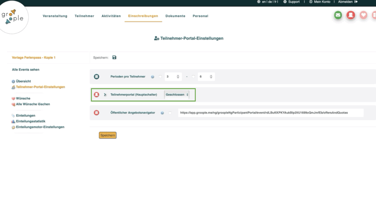Screen dimensions: 376x201
Task: Click the Alle Wünsche löschen link
Action: 33,104
